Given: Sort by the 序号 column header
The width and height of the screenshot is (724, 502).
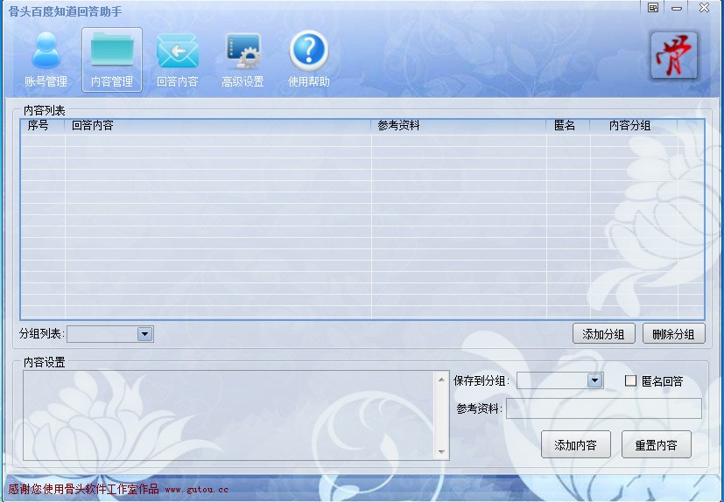Looking at the screenshot, I should coord(43,126).
